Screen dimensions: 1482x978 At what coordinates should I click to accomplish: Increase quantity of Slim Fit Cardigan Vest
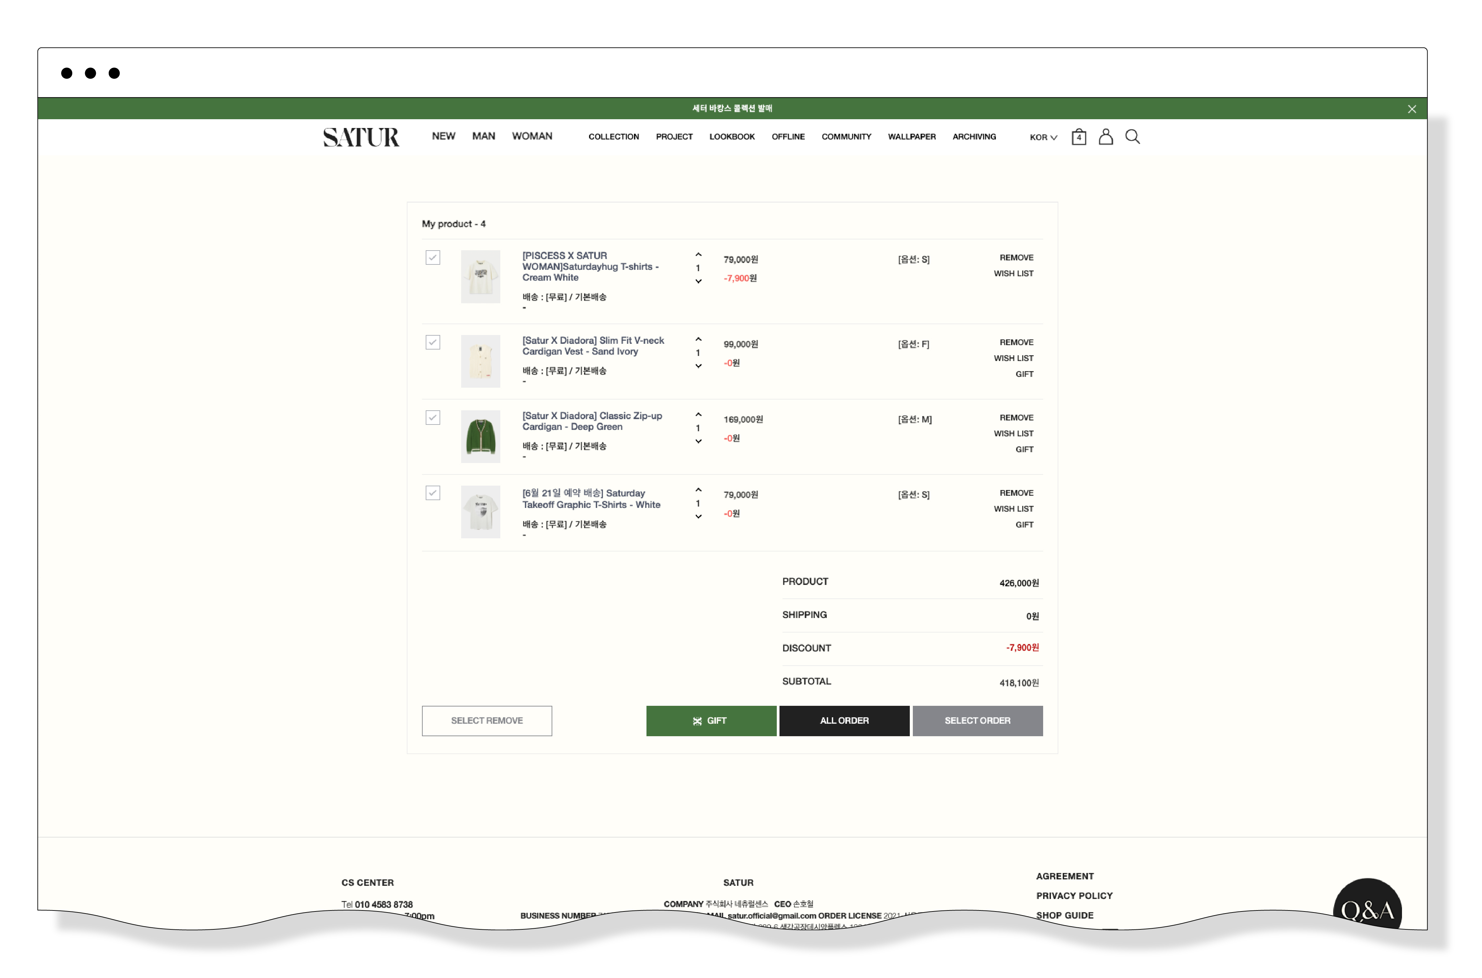pyautogui.click(x=698, y=339)
